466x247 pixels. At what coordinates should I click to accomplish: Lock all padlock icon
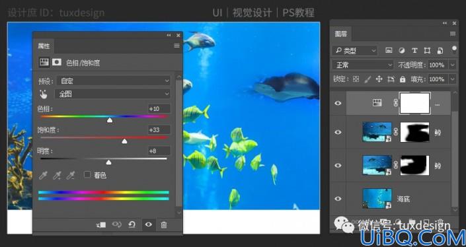tap(403, 79)
